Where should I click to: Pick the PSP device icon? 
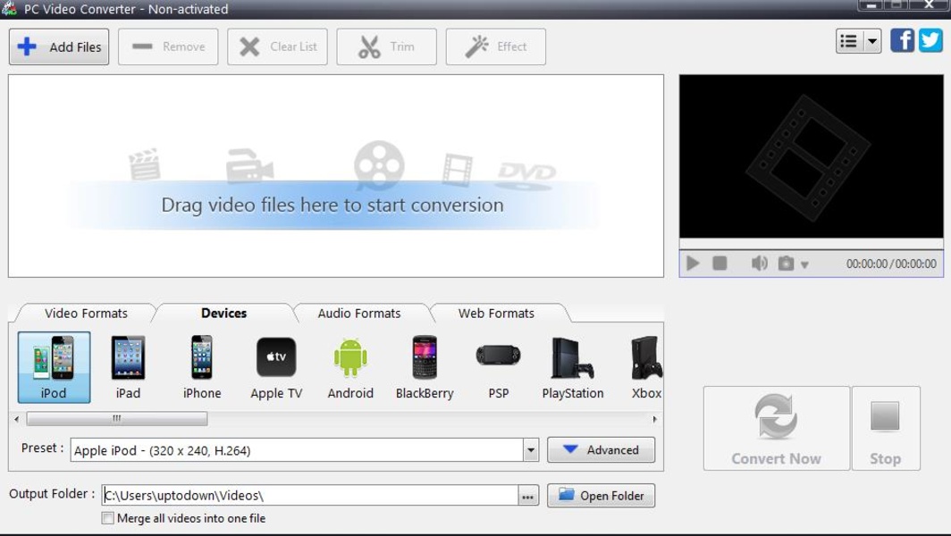click(x=498, y=366)
